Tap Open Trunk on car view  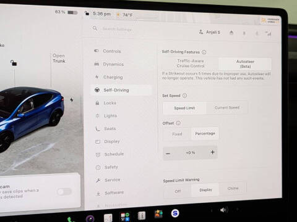(x=59, y=59)
